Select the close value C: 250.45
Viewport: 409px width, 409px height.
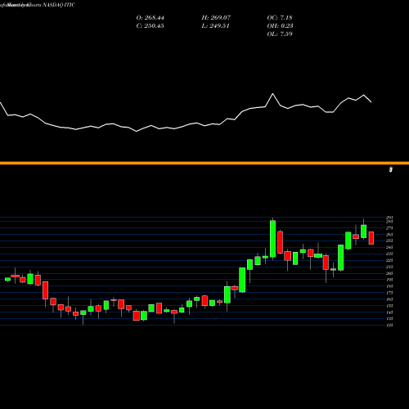pos(151,26)
